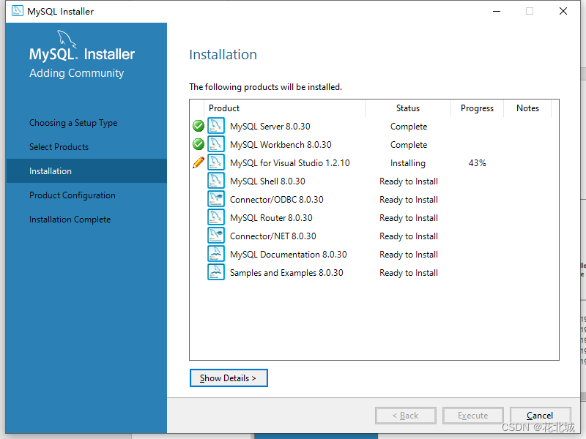Click the MySQL Router 8.0.30 product icon
This screenshot has height=439, width=586.
(216, 217)
